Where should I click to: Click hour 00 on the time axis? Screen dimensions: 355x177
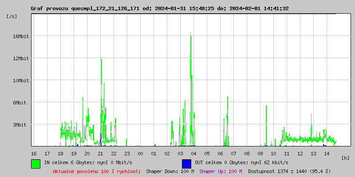[140, 153]
